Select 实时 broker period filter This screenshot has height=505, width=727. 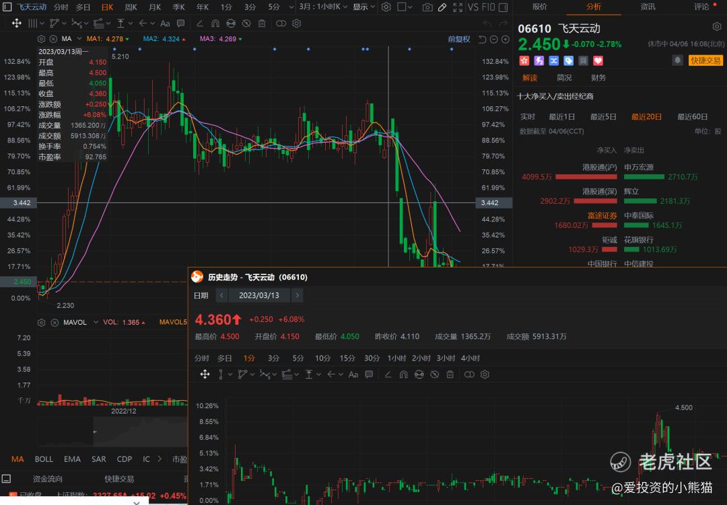pyautogui.click(x=528, y=117)
